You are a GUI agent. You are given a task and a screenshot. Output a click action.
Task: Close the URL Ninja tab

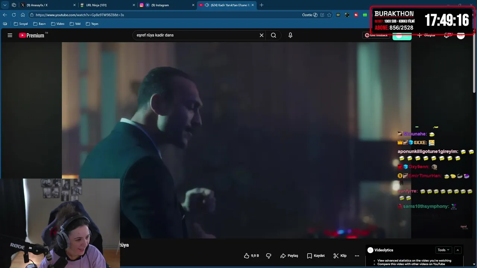[x=134, y=5]
